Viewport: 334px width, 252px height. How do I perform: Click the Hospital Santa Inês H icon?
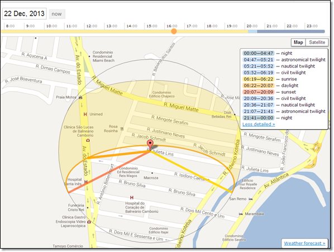pos(86,182)
